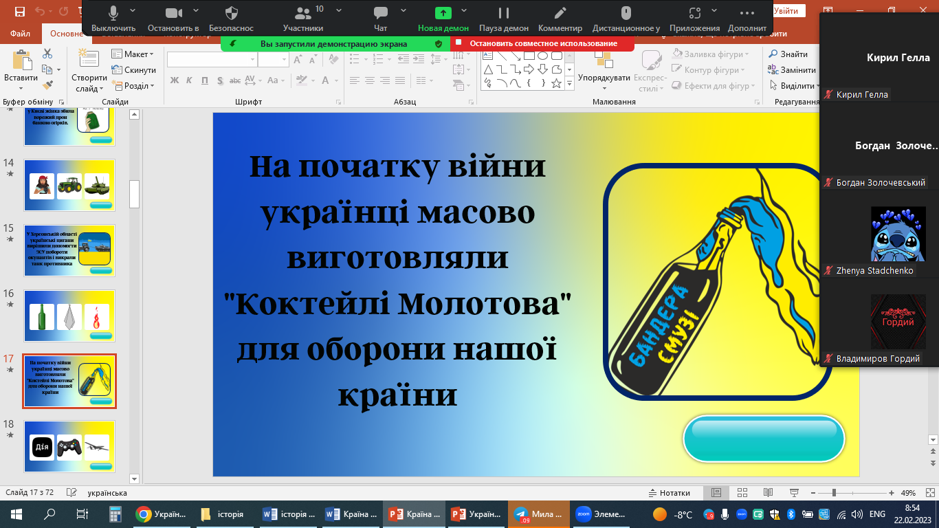Viewport: 939px width, 528px height.
Task: Click the Знайти find button
Action: tap(788, 54)
